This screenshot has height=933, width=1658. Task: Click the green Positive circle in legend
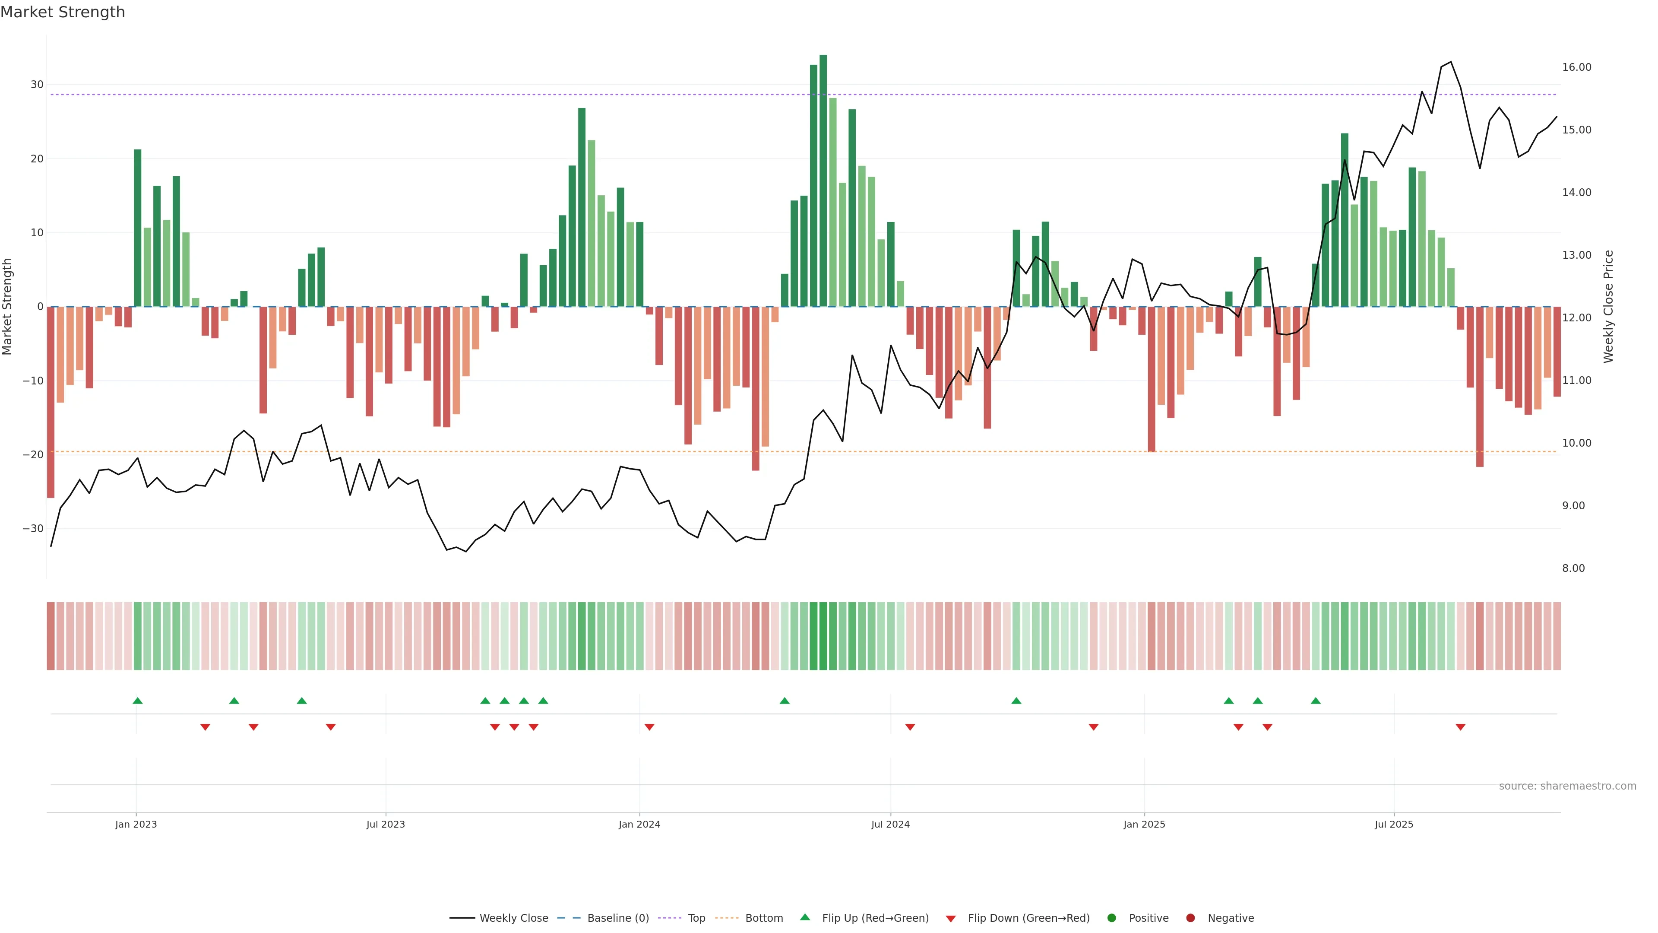coord(1111,917)
